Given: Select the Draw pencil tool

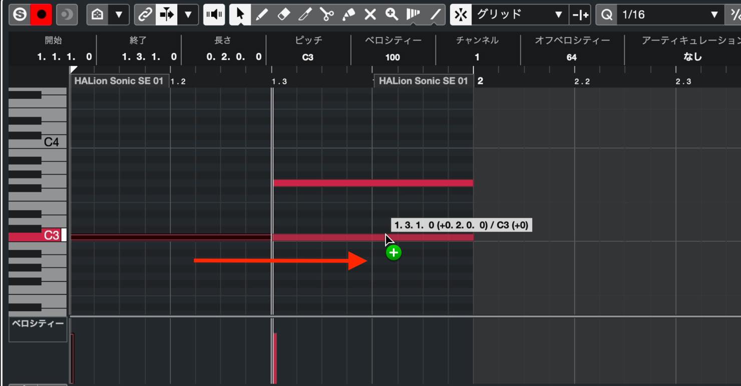Looking at the screenshot, I should point(262,14).
